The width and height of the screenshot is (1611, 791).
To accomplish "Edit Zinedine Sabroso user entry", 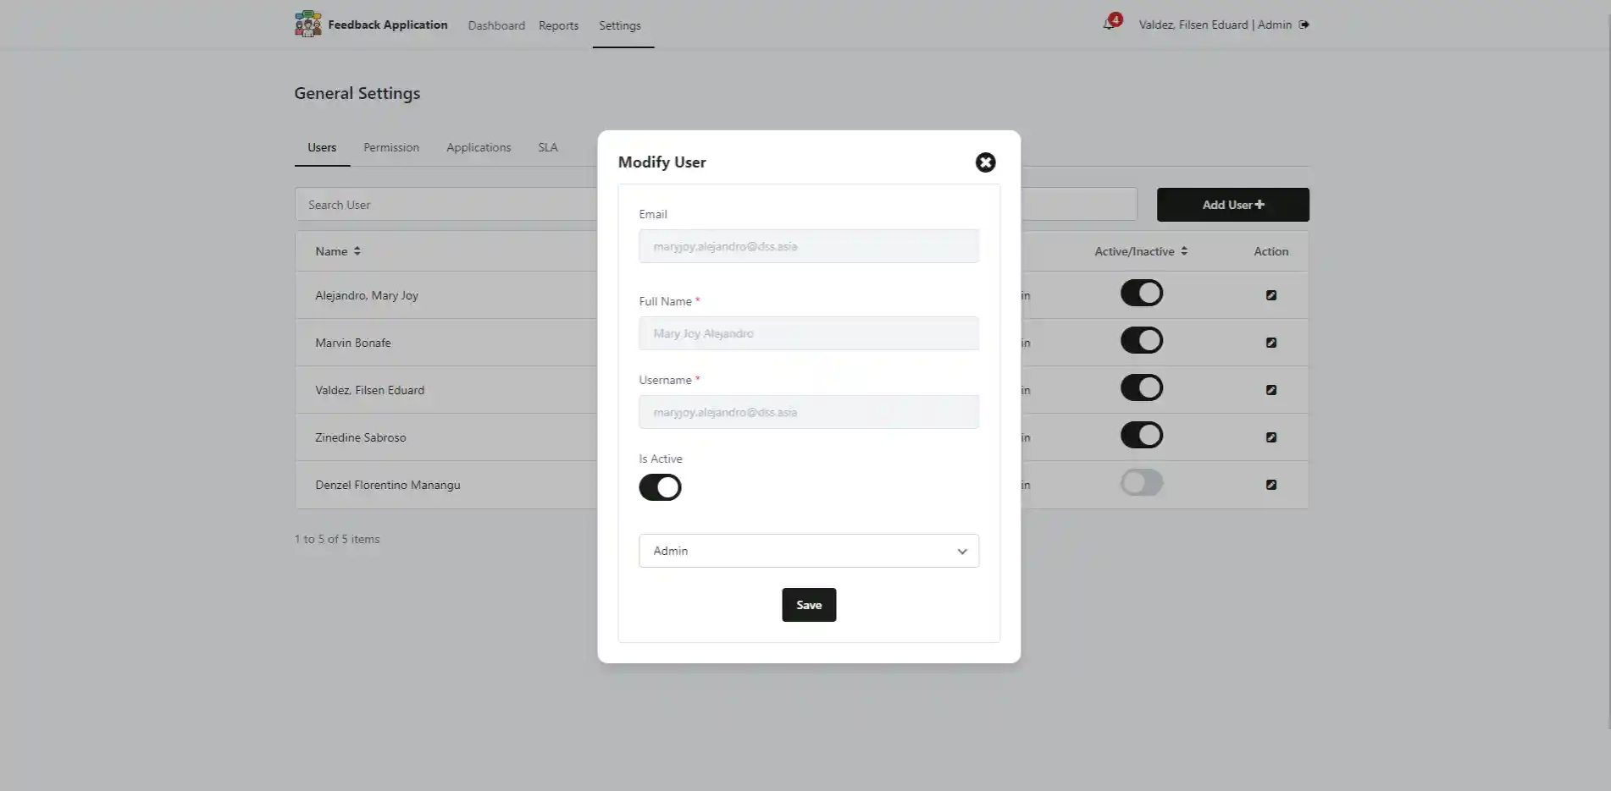I will pyautogui.click(x=1271, y=437).
